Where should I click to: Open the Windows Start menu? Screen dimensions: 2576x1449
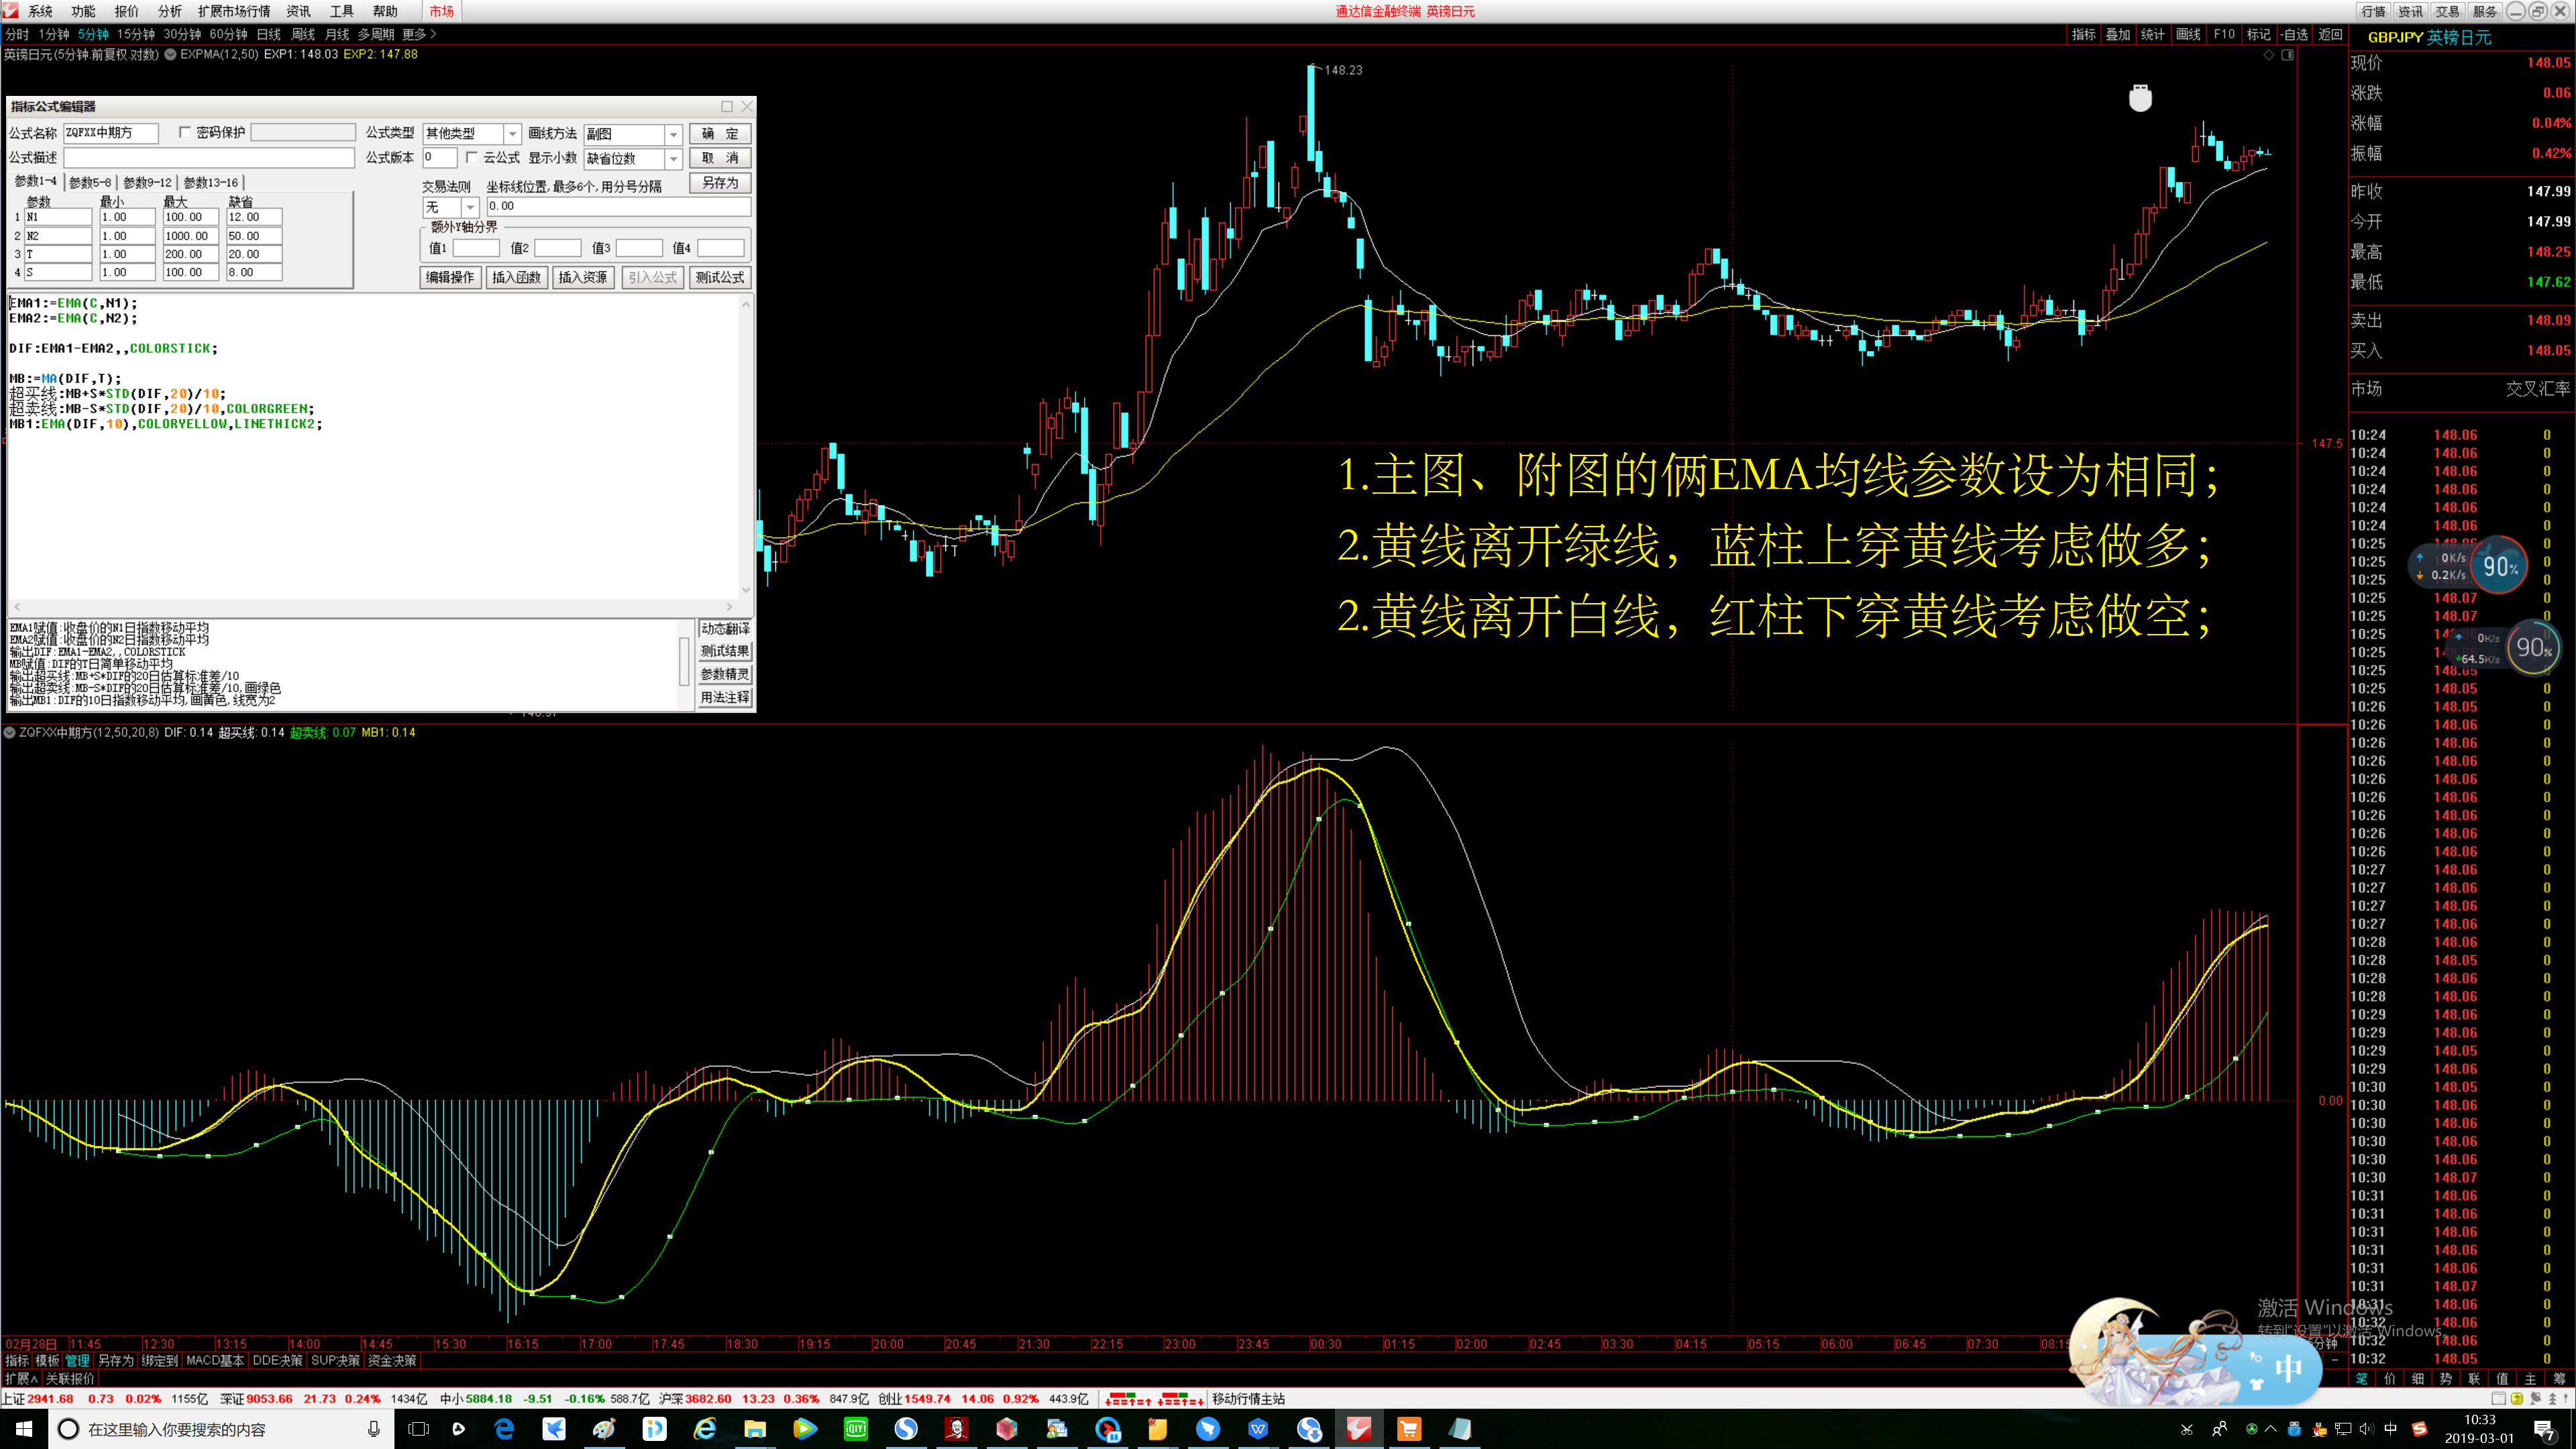tap(24, 1429)
